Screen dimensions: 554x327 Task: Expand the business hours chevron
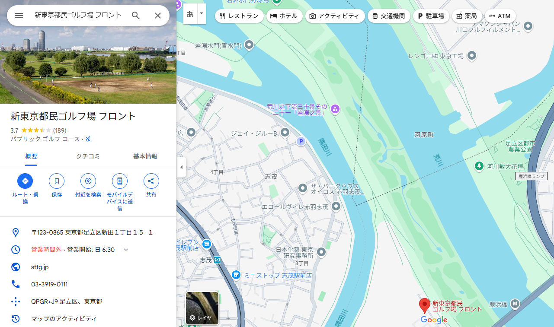pyautogui.click(x=125, y=250)
